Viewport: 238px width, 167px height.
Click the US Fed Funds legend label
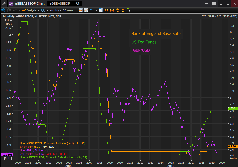pyautogui.click(x=144, y=42)
